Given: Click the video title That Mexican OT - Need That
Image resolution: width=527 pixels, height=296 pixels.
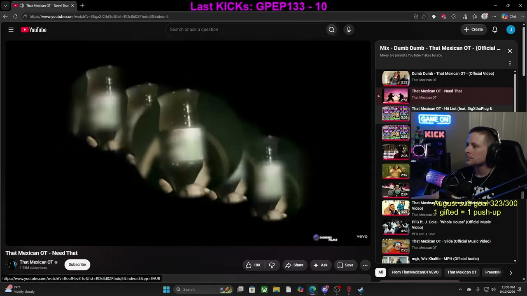Looking at the screenshot, I should (42, 253).
